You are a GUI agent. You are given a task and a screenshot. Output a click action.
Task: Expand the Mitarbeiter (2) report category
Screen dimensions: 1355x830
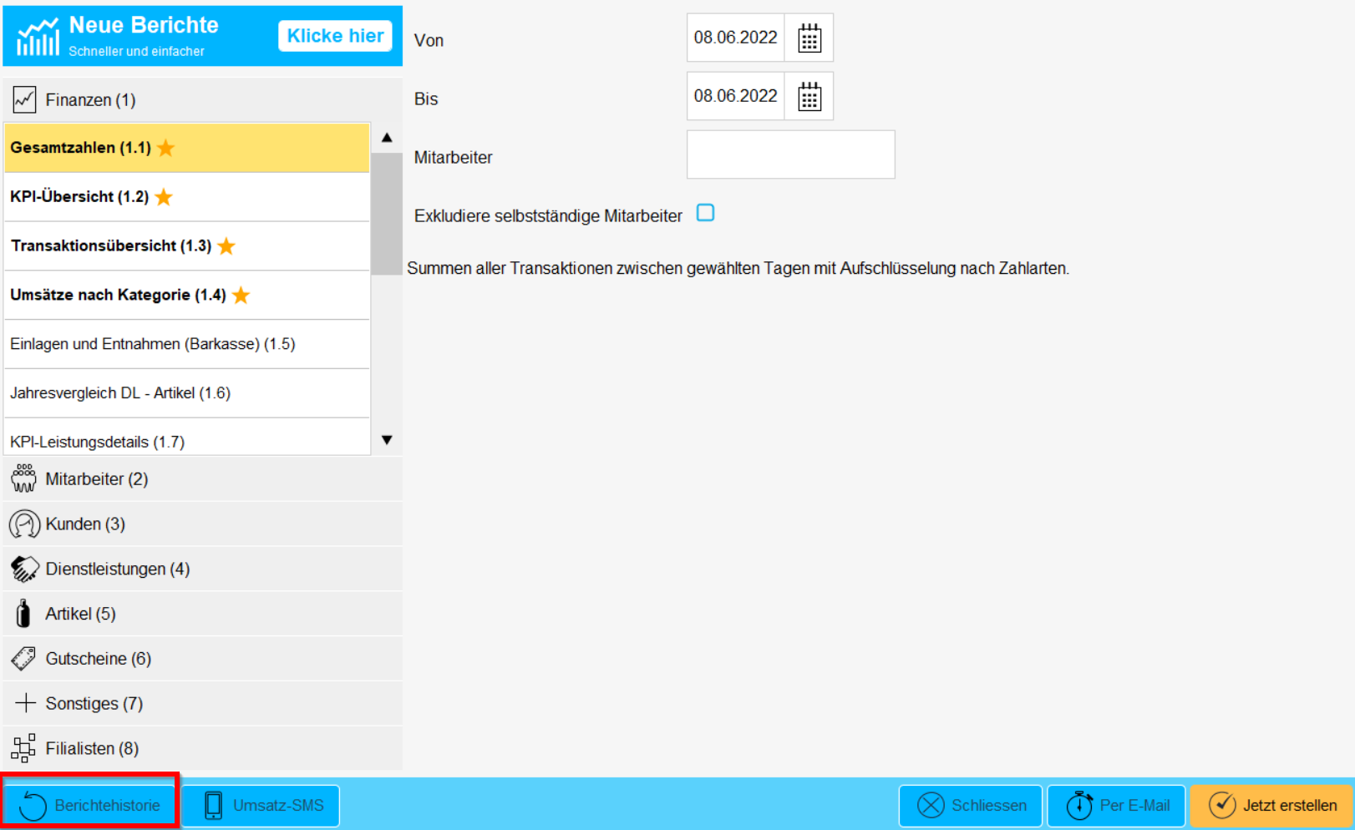pyautogui.click(x=97, y=479)
